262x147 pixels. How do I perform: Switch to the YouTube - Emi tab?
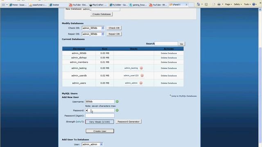[x=79, y=5]
